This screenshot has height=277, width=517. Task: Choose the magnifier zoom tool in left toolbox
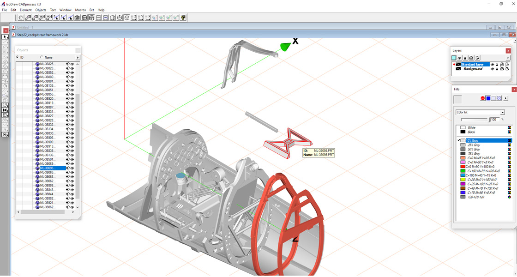pos(5,134)
